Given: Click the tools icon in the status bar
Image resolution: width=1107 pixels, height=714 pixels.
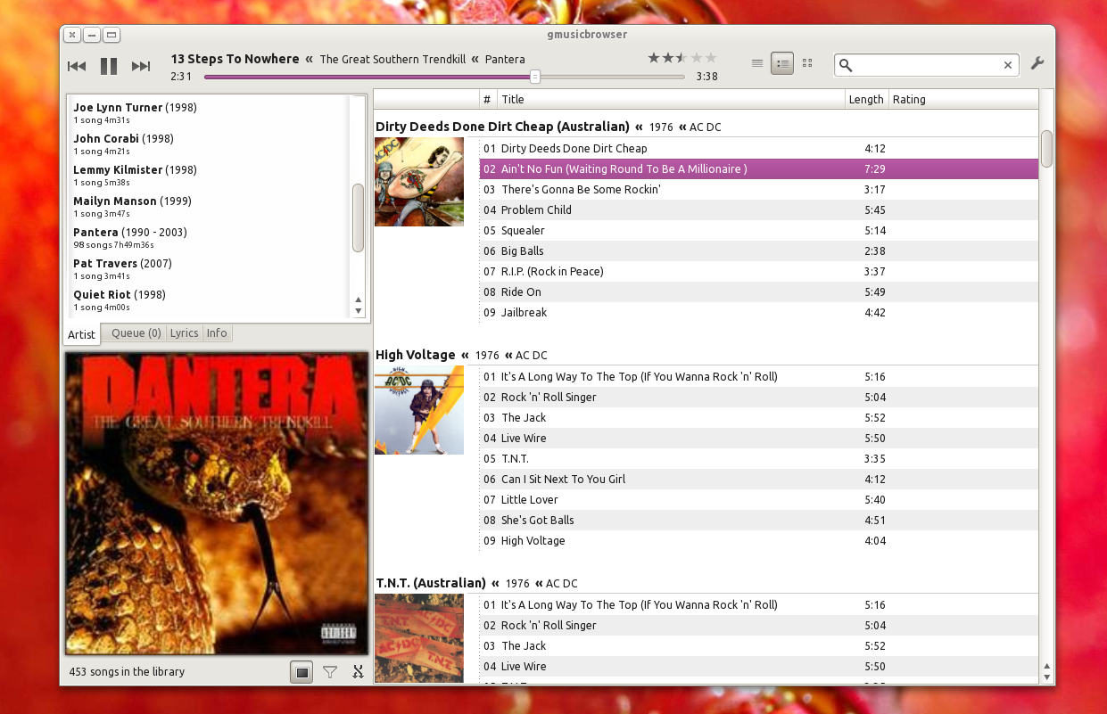Looking at the screenshot, I should tap(358, 672).
